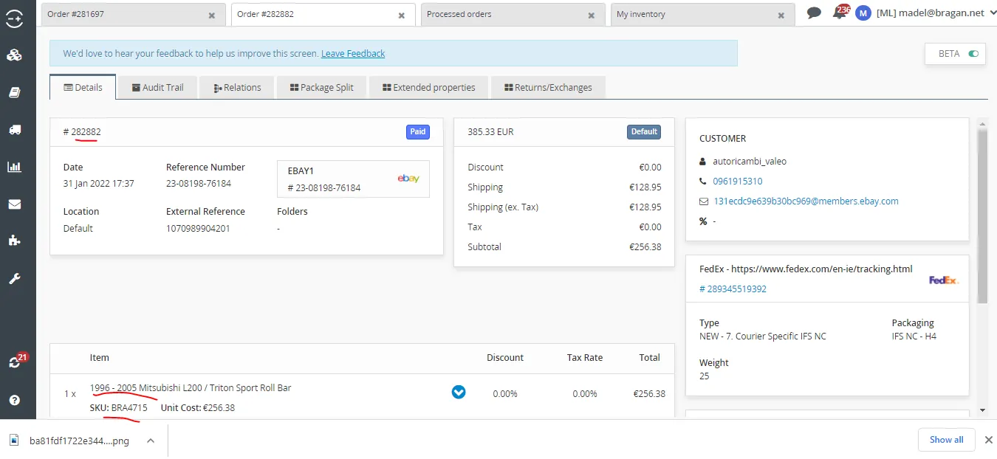This screenshot has width=997, height=459.
Task: Close the Order #282882 tab
Action: pos(402,15)
